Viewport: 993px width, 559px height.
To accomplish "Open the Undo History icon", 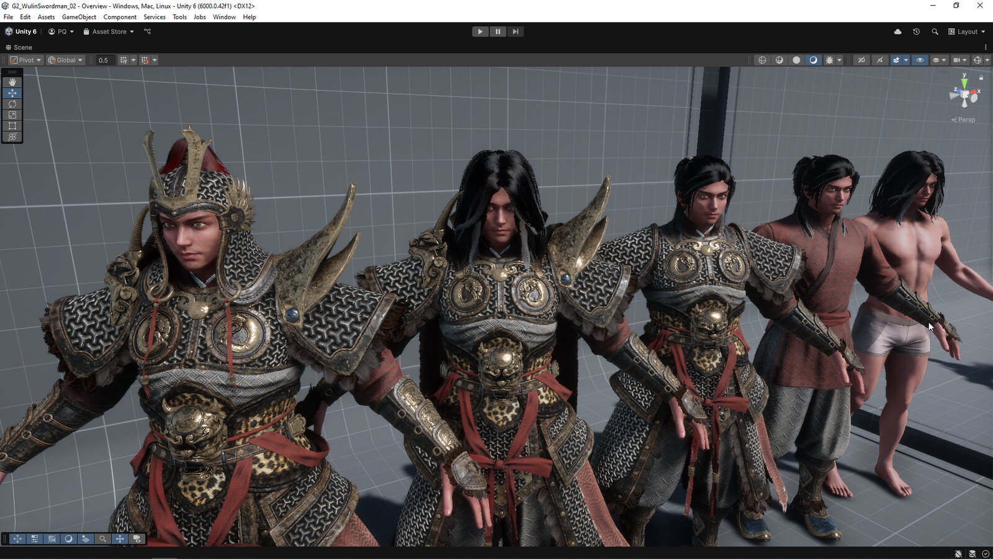I will pos(916,32).
